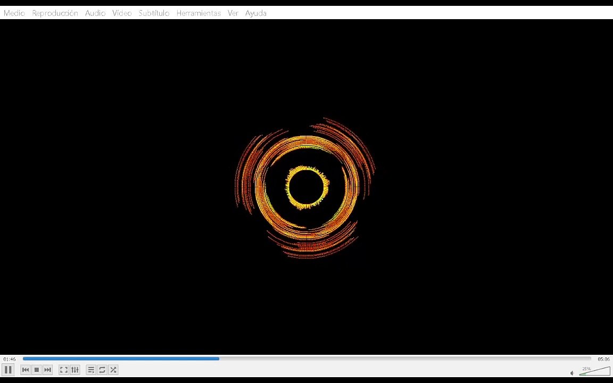Click the Ayuda menu
This screenshot has width=613, height=383.
click(255, 13)
